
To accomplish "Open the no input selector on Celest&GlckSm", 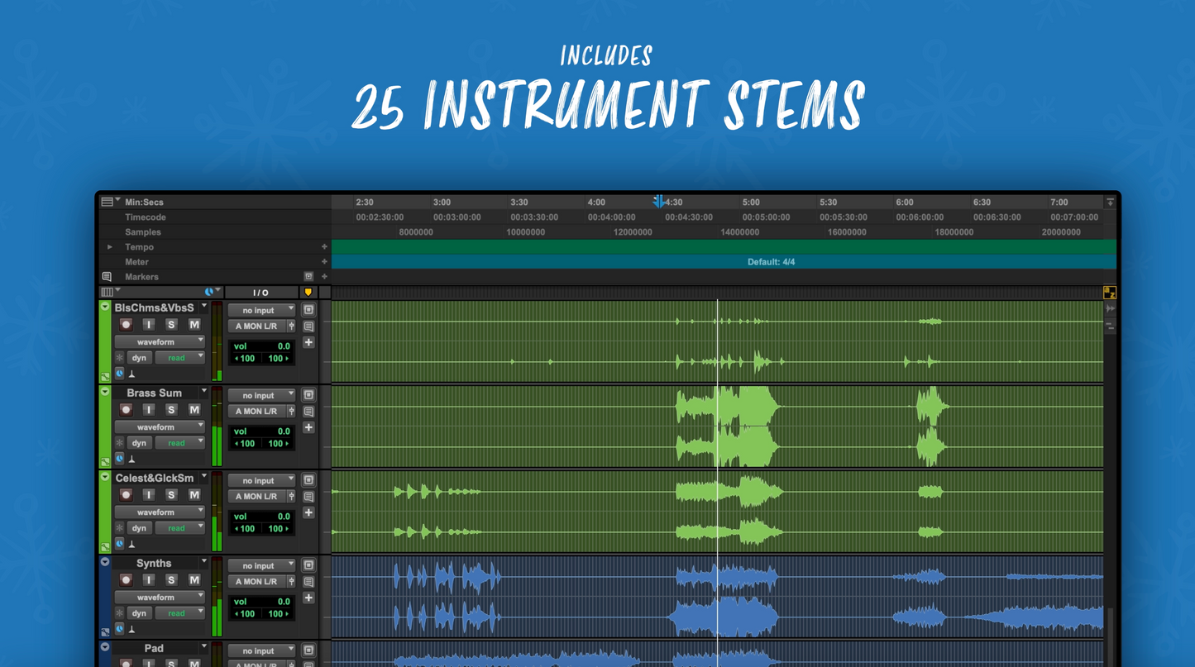I will click(x=261, y=480).
